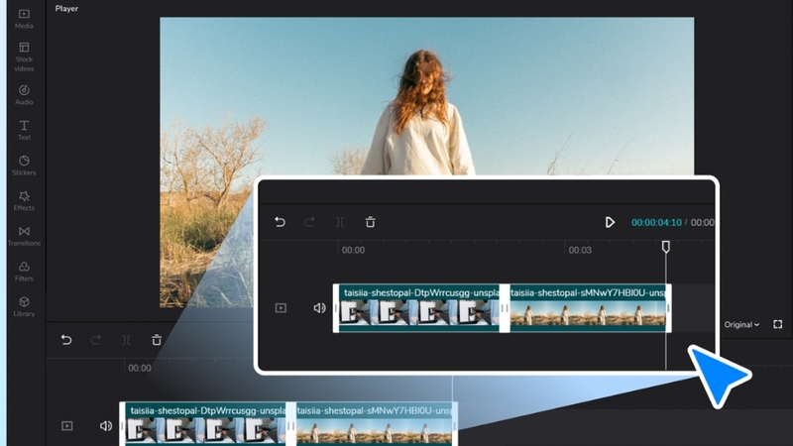Click the redo arrow inside the magnified callout
Image resolution: width=793 pixels, height=446 pixels.
(x=309, y=222)
